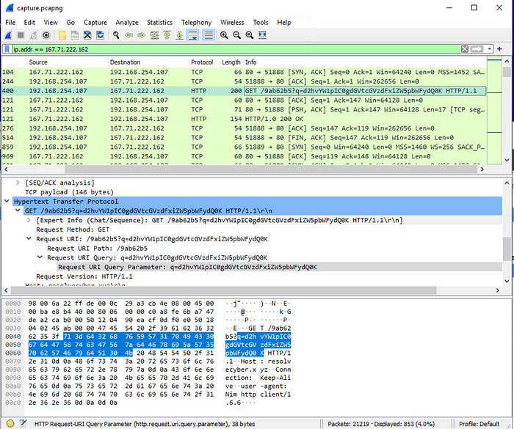This screenshot has width=514, height=429.
Task: Sort packets by Protocol column
Action: tap(204, 62)
